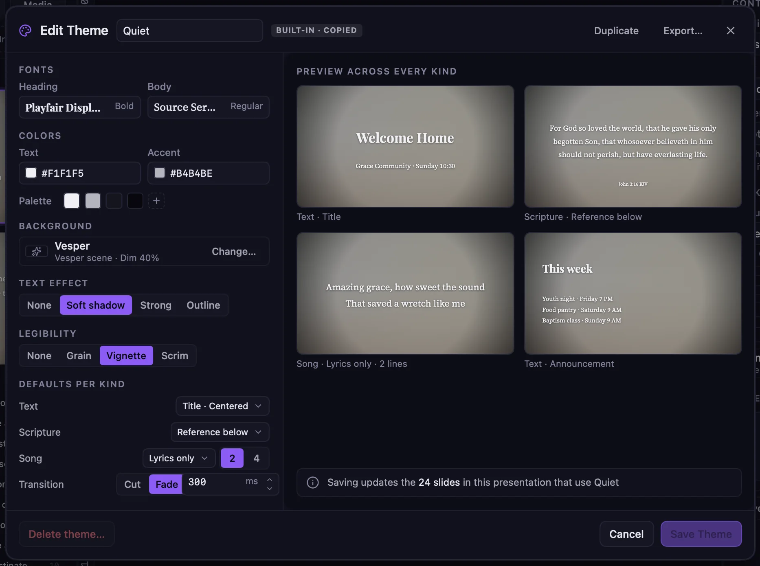Set legibility to Grain
The image size is (760, 566).
coord(79,355)
